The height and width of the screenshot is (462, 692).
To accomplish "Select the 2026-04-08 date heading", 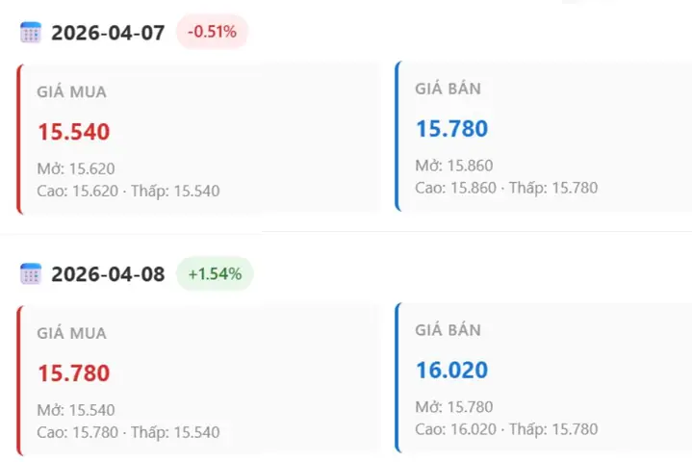I will [108, 274].
